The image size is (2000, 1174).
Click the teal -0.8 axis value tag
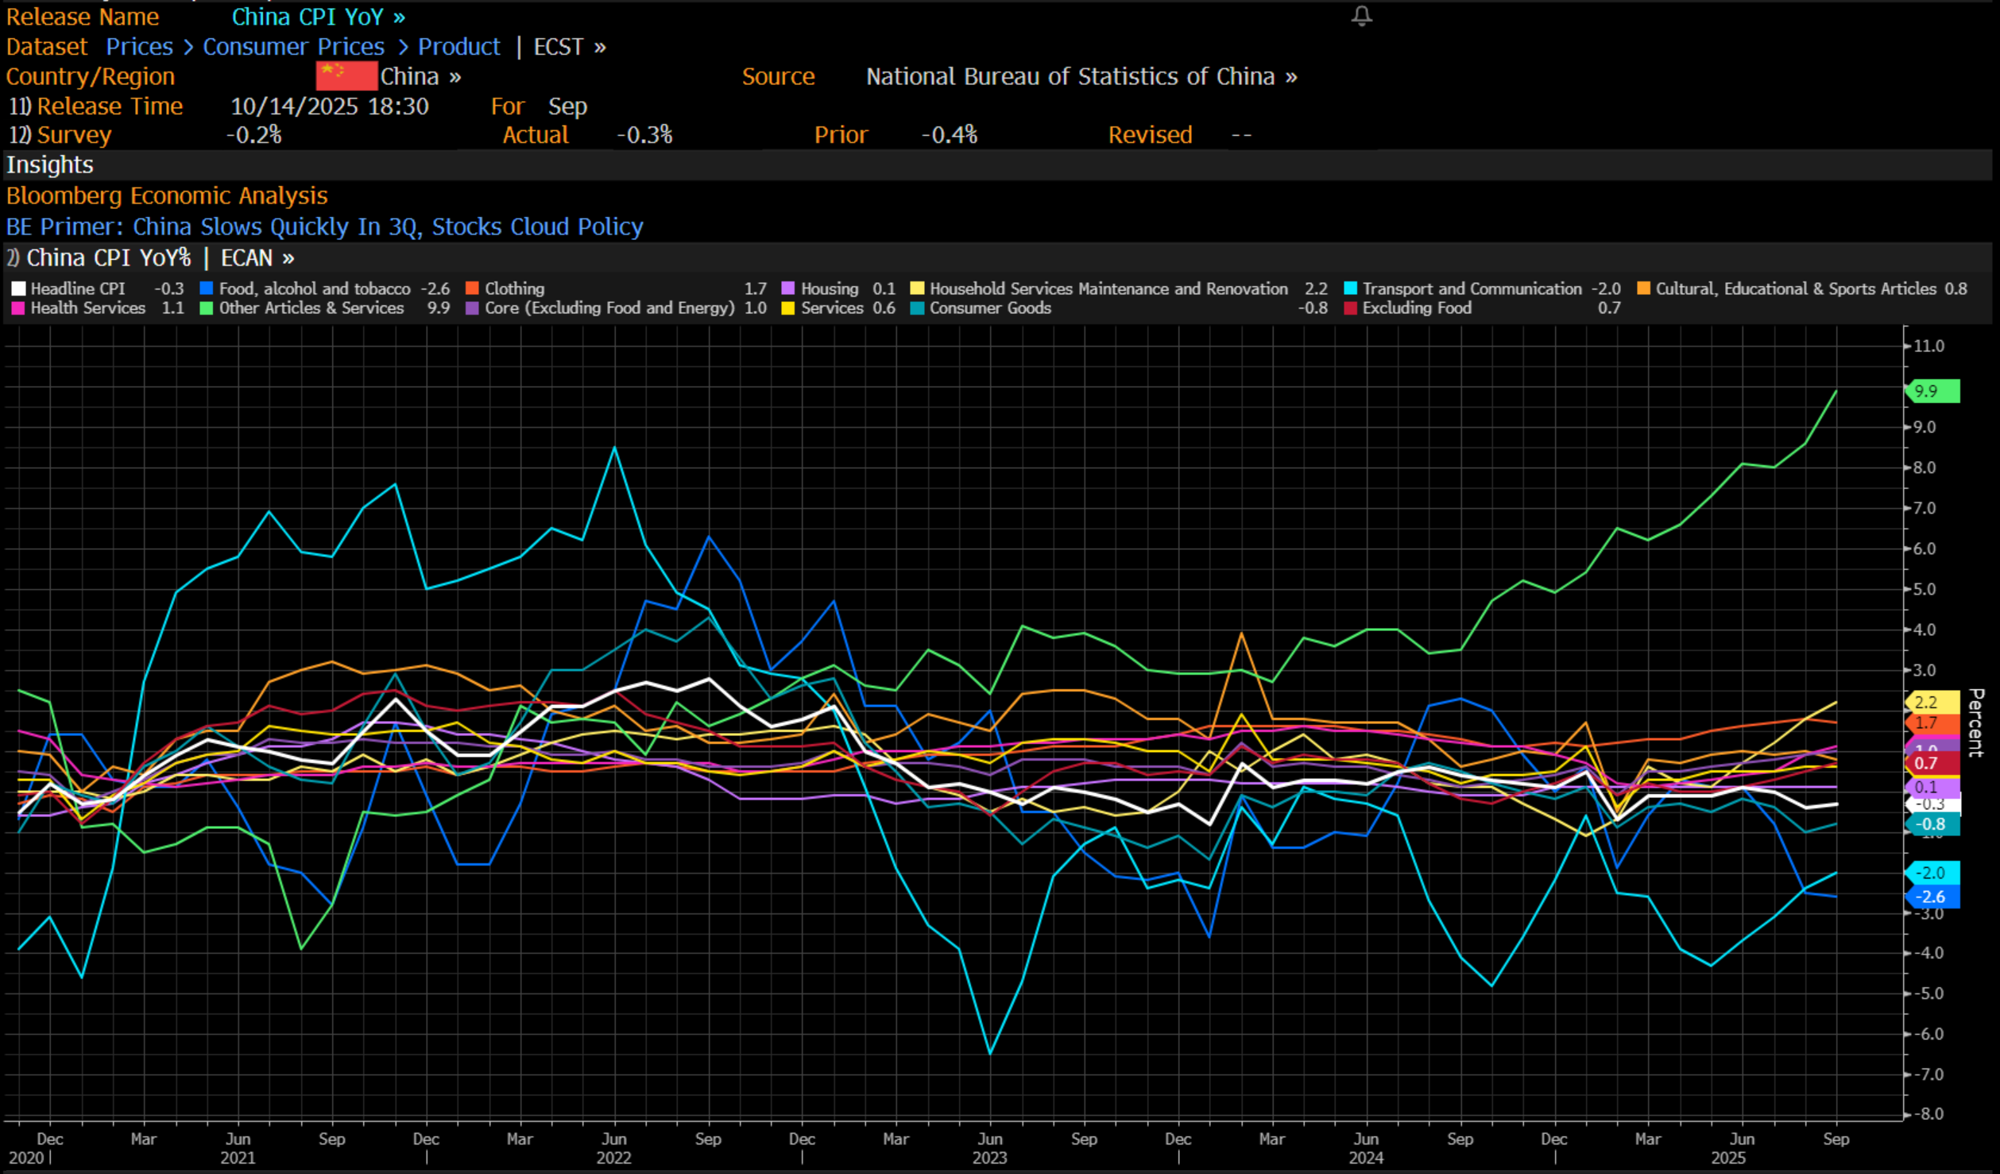[1932, 824]
